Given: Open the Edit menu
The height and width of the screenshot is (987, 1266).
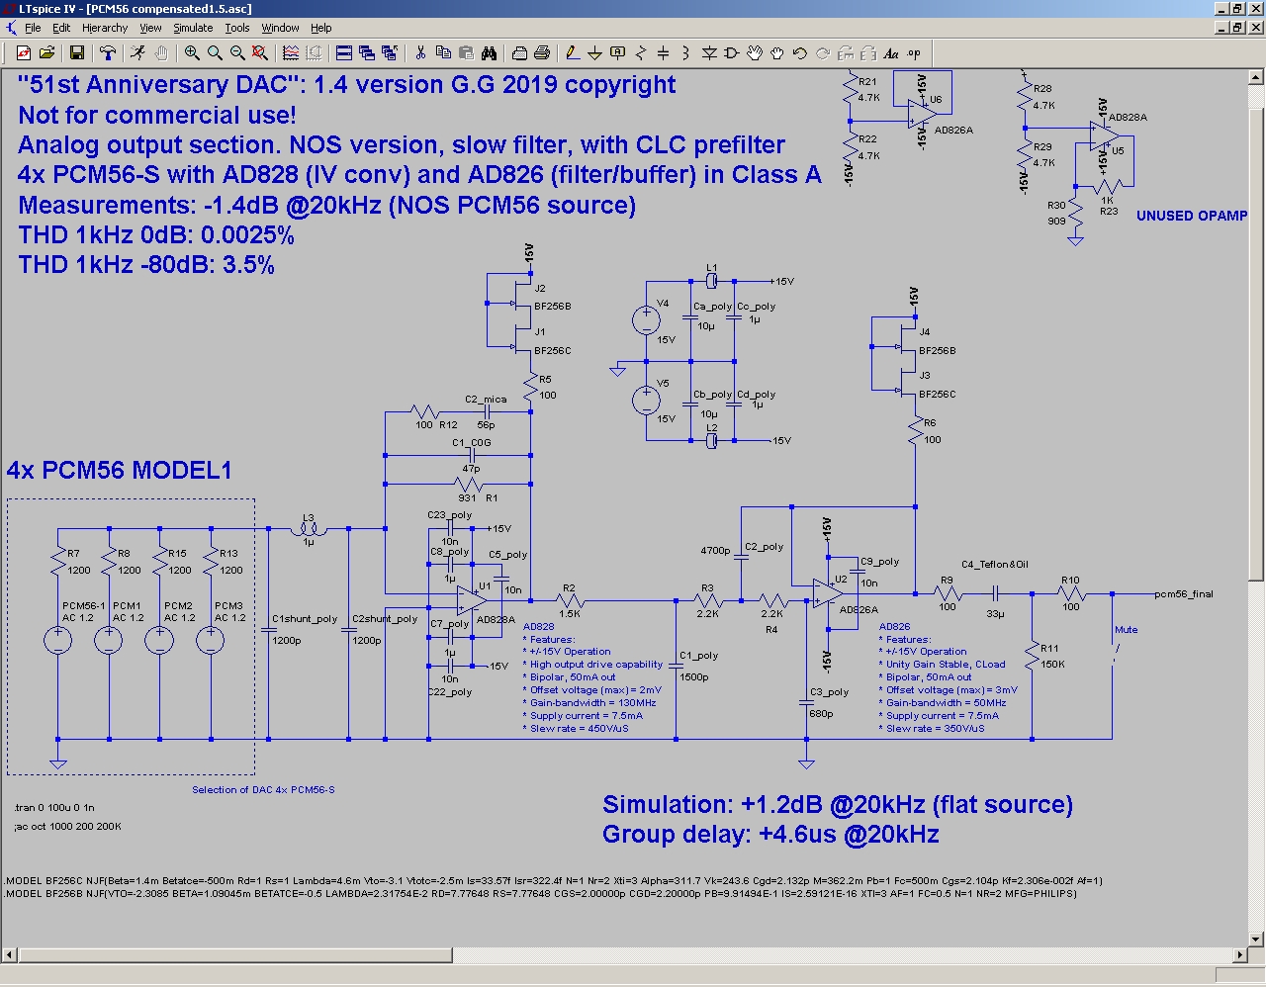Looking at the screenshot, I should pos(61,28).
